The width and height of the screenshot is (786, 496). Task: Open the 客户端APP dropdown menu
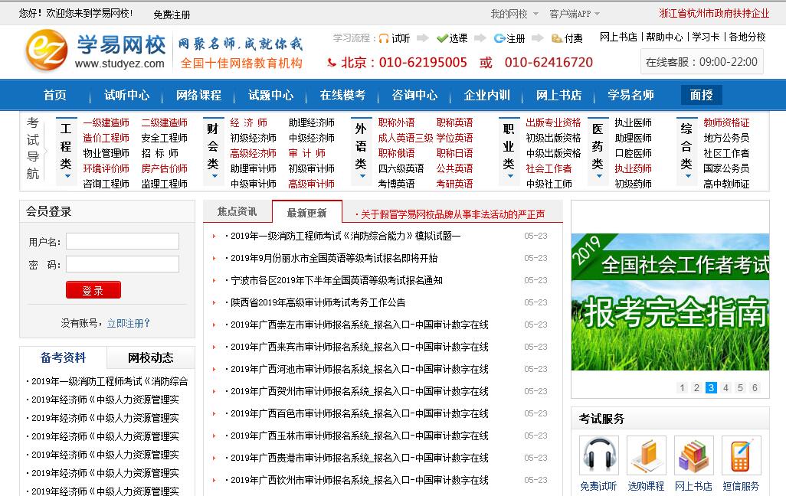[575, 14]
